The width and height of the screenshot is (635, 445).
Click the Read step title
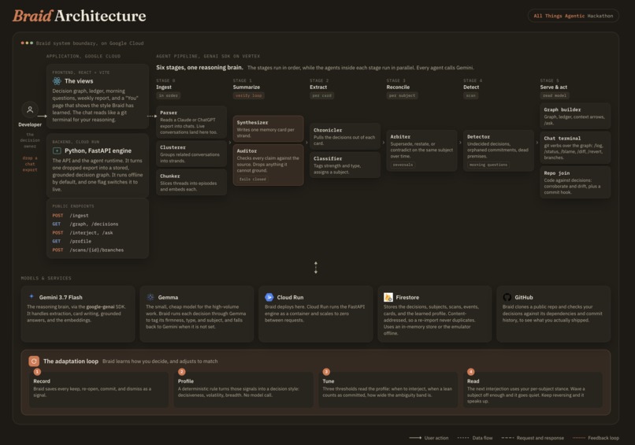click(x=473, y=381)
